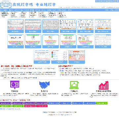Open the thumbnail with a single red-green character
This screenshot has width=119, height=119.
(x=51, y=40)
